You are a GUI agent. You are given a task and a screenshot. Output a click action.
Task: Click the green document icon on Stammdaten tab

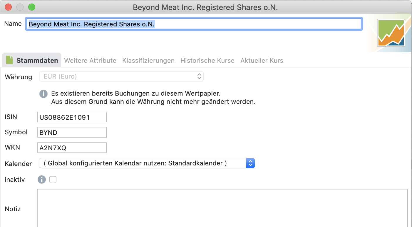[10, 60]
